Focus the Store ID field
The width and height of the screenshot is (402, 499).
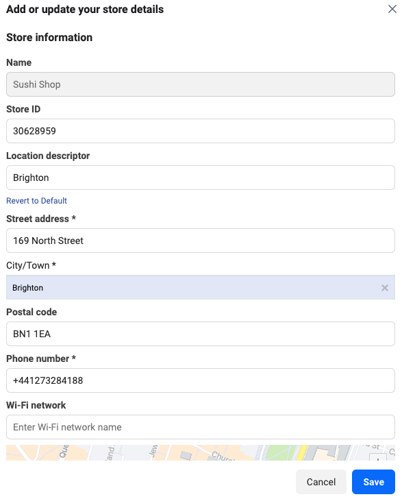(x=201, y=131)
